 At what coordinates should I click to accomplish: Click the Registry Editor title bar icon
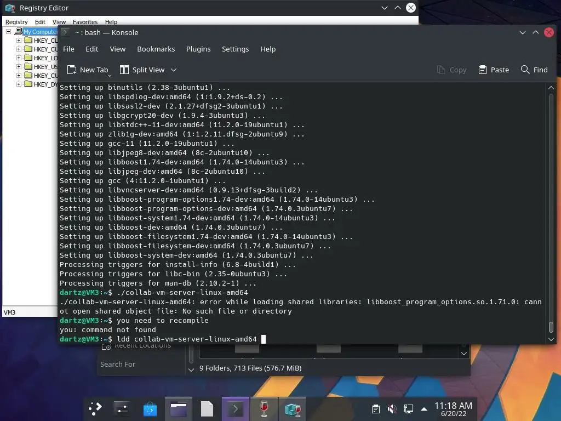point(10,8)
